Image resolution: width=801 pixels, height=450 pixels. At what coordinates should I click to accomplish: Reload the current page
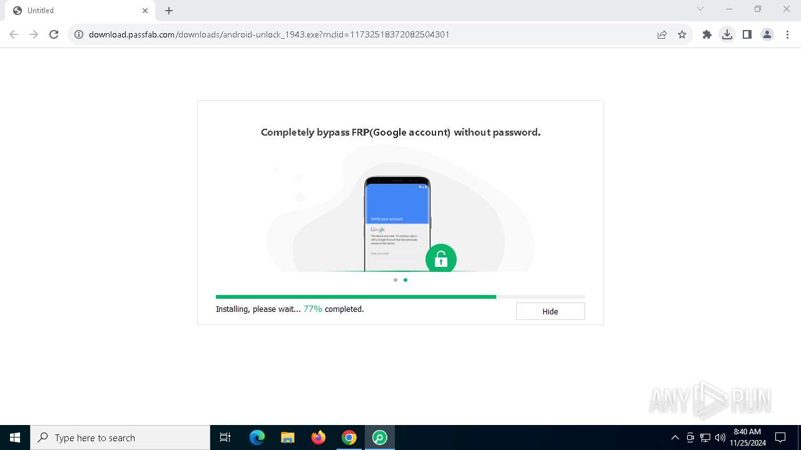pyautogui.click(x=54, y=34)
